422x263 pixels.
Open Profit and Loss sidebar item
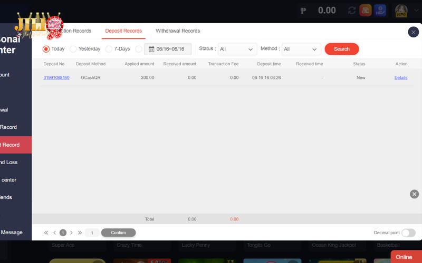16,162
